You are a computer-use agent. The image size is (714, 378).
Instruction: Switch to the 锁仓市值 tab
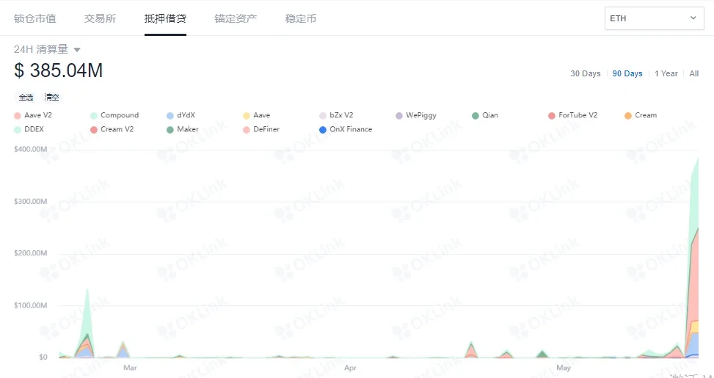[34, 18]
